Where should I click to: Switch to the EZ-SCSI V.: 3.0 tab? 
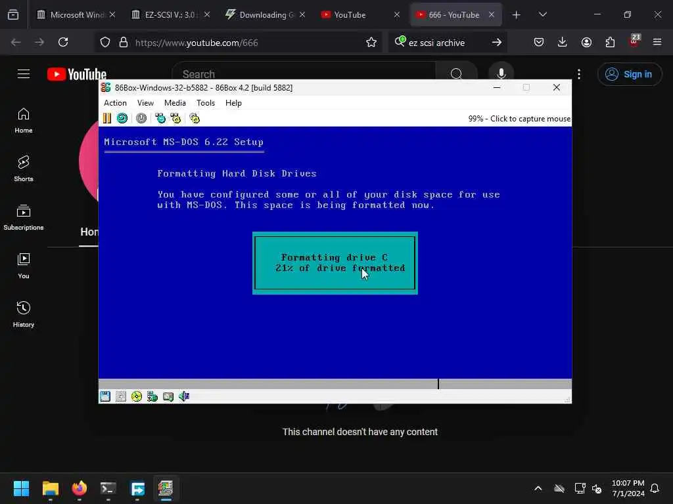click(x=171, y=14)
